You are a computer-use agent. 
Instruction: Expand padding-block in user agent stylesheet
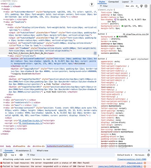118,136
